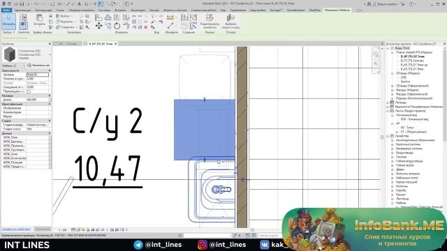Open the File menu tab
447x251 pixels.
tap(6, 10)
